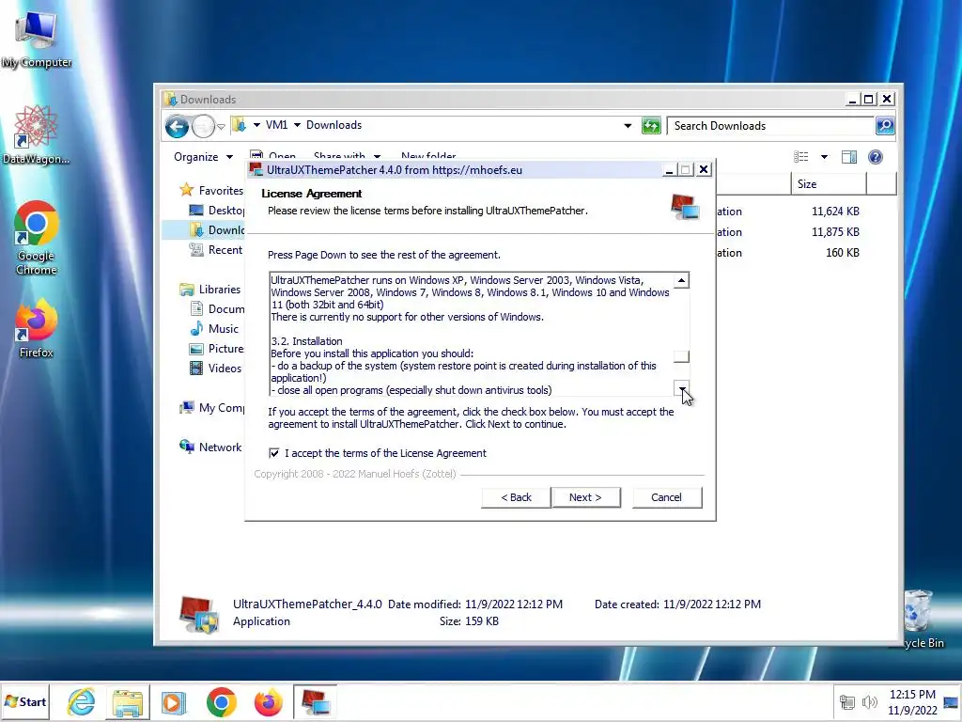This screenshot has width=962, height=722.
Task: Click the Search Downloads field
Action: pos(771,126)
